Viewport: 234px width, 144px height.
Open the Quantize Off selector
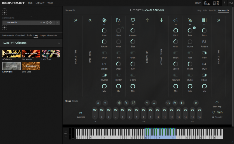coord(81,113)
